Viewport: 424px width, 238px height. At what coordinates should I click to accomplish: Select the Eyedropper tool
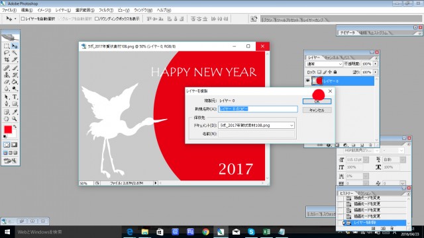coord(15,112)
